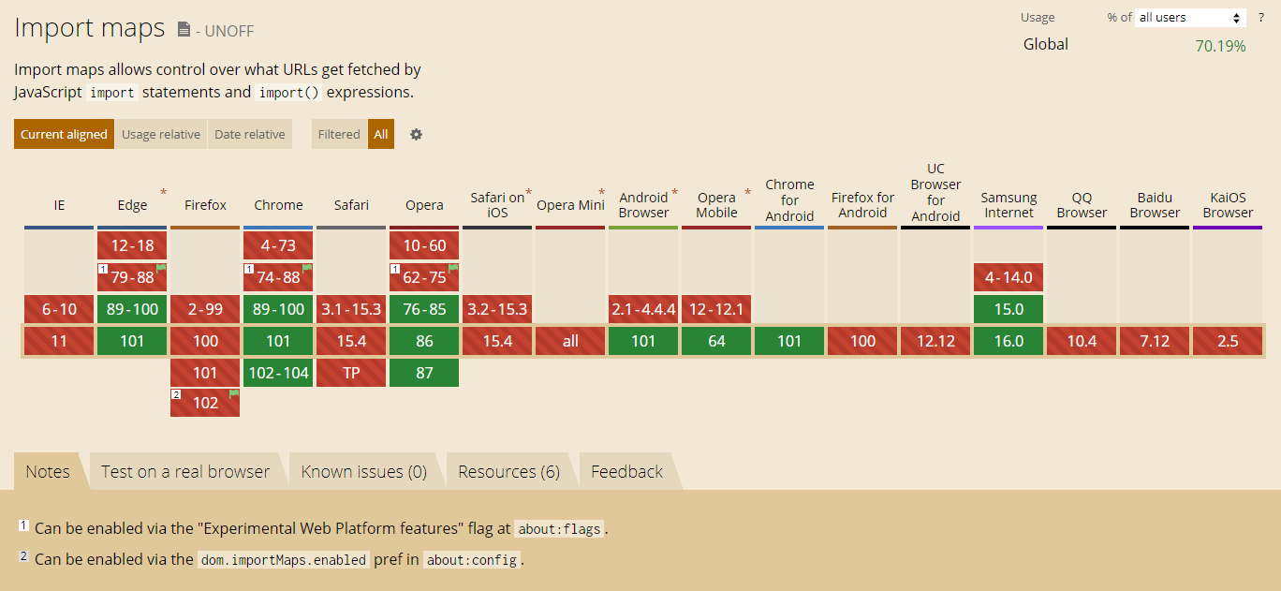
Task: Select the Edge 101 current version cell
Action: 132,341
